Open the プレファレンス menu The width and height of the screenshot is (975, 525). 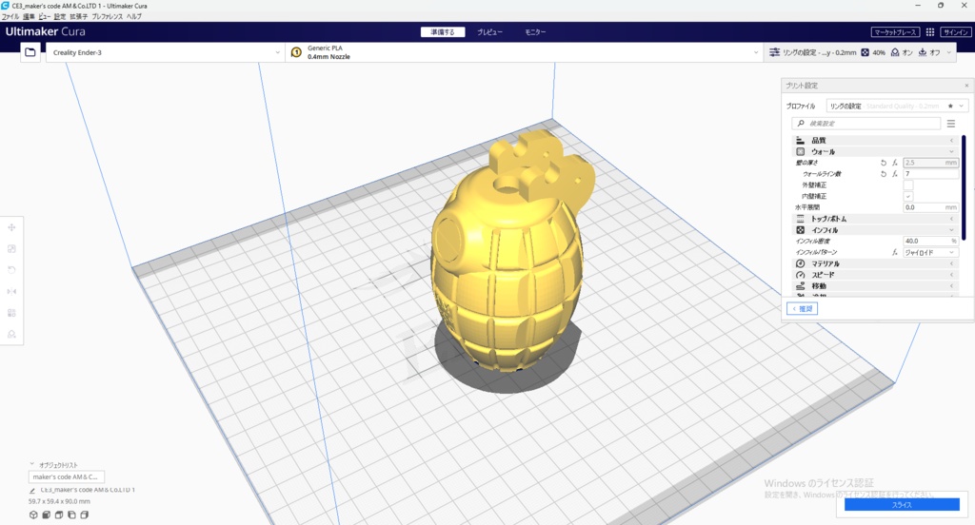click(108, 17)
